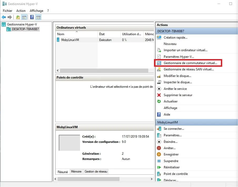The width and height of the screenshot is (238, 187).
Task: Expand the Affichage submenu in Actions pane
Action: coord(170,108)
